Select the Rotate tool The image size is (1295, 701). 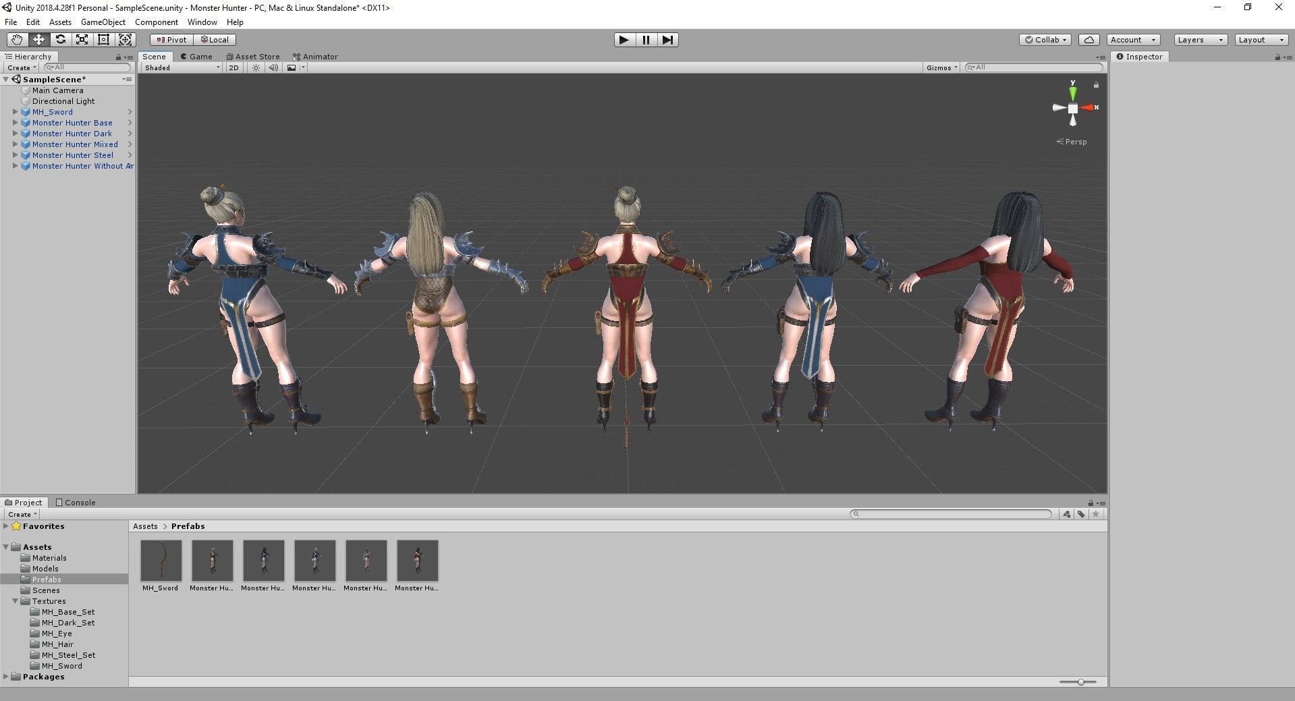[60, 40]
